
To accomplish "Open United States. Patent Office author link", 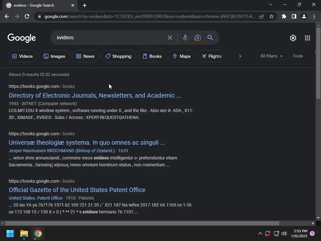I will 35,198.
